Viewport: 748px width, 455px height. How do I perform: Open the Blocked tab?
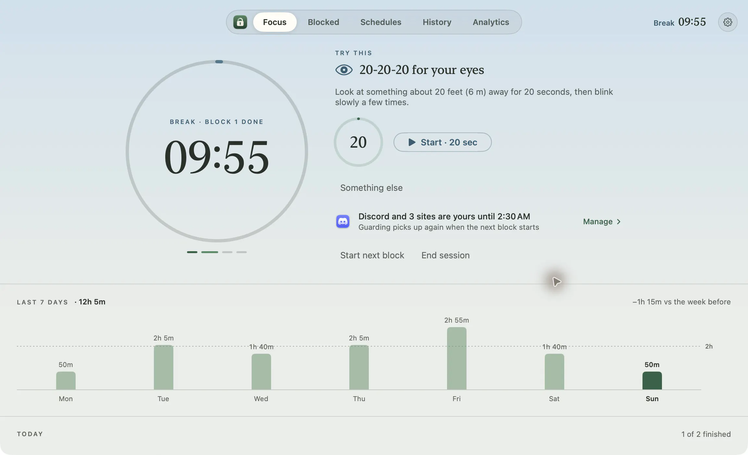(323, 22)
